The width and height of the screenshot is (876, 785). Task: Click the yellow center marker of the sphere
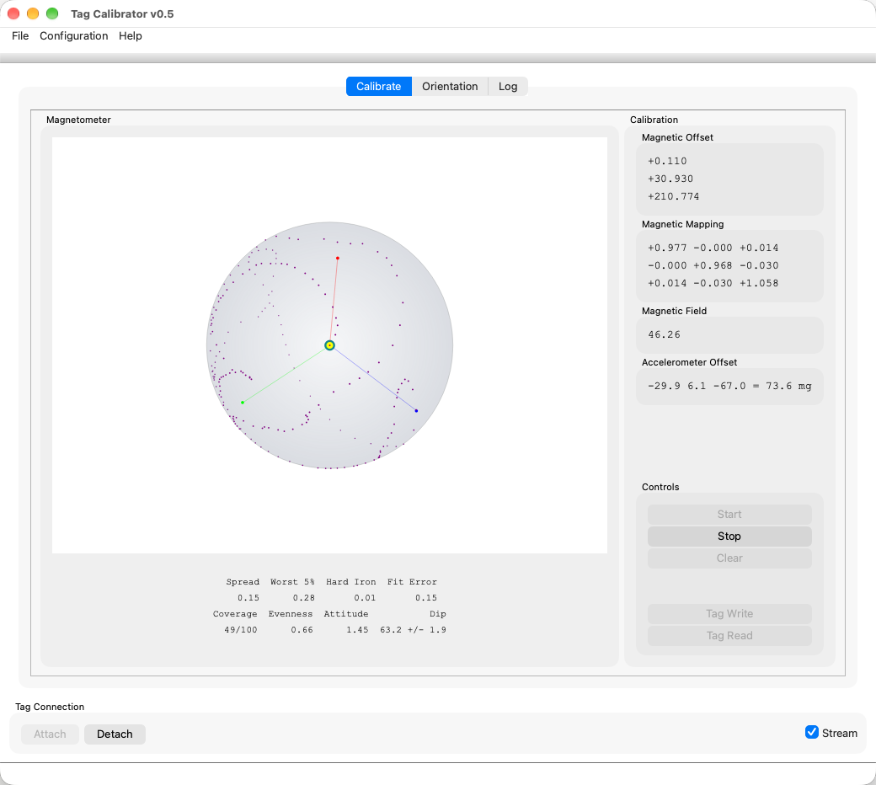(329, 345)
